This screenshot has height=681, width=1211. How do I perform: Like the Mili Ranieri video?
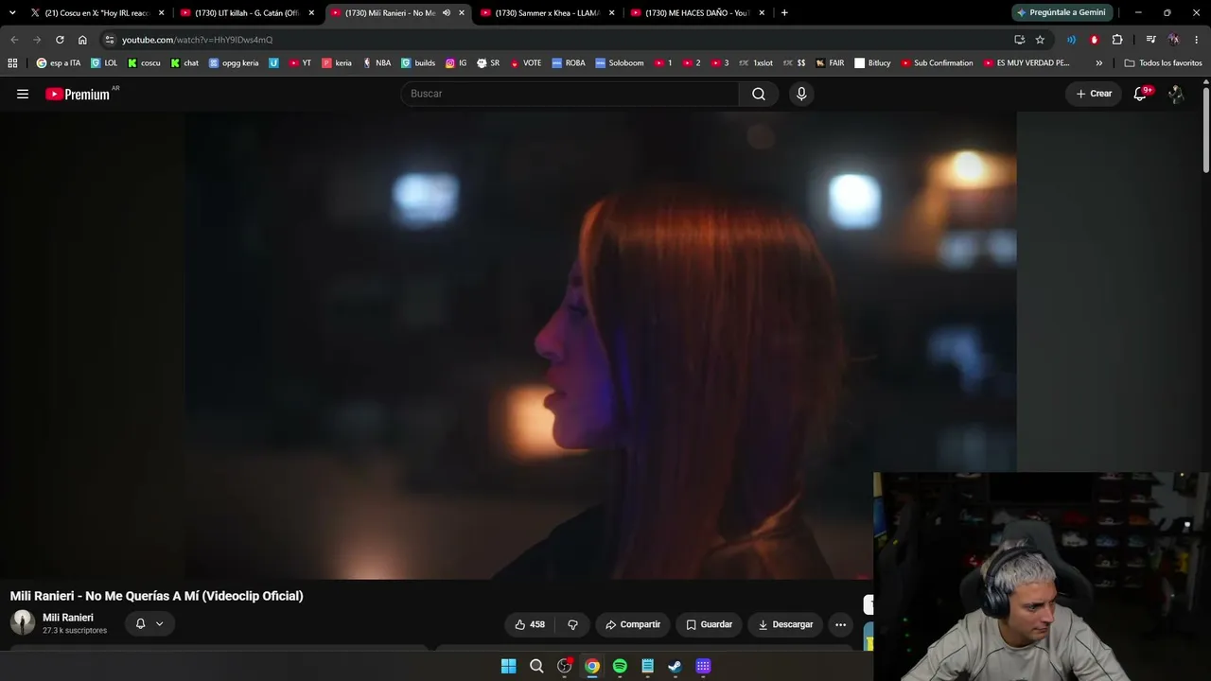click(x=531, y=624)
